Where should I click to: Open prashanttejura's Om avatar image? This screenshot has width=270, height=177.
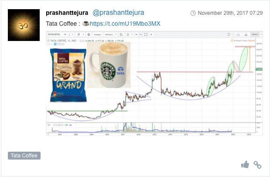pyautogui.click(x=24, y=25)
